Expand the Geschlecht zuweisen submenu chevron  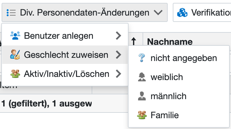[119, 55]
